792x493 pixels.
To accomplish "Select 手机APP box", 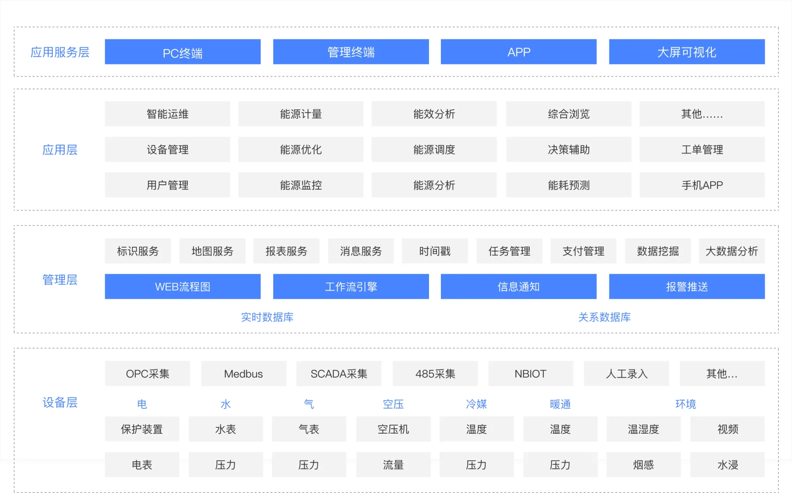I will (x=702, y=185).
